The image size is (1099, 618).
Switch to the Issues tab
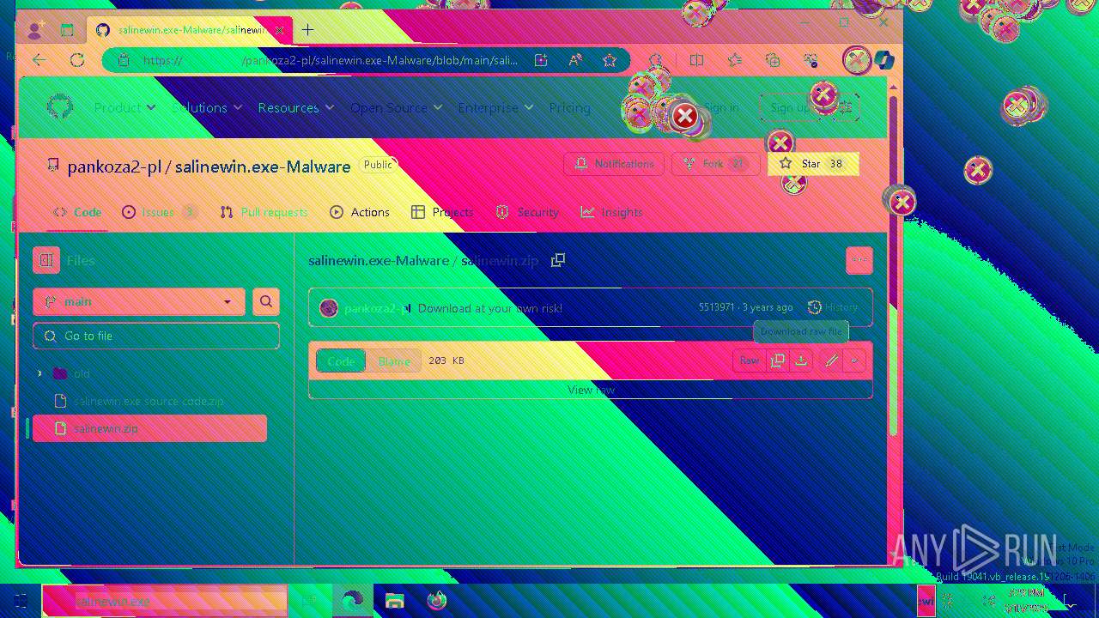(159, 212)
